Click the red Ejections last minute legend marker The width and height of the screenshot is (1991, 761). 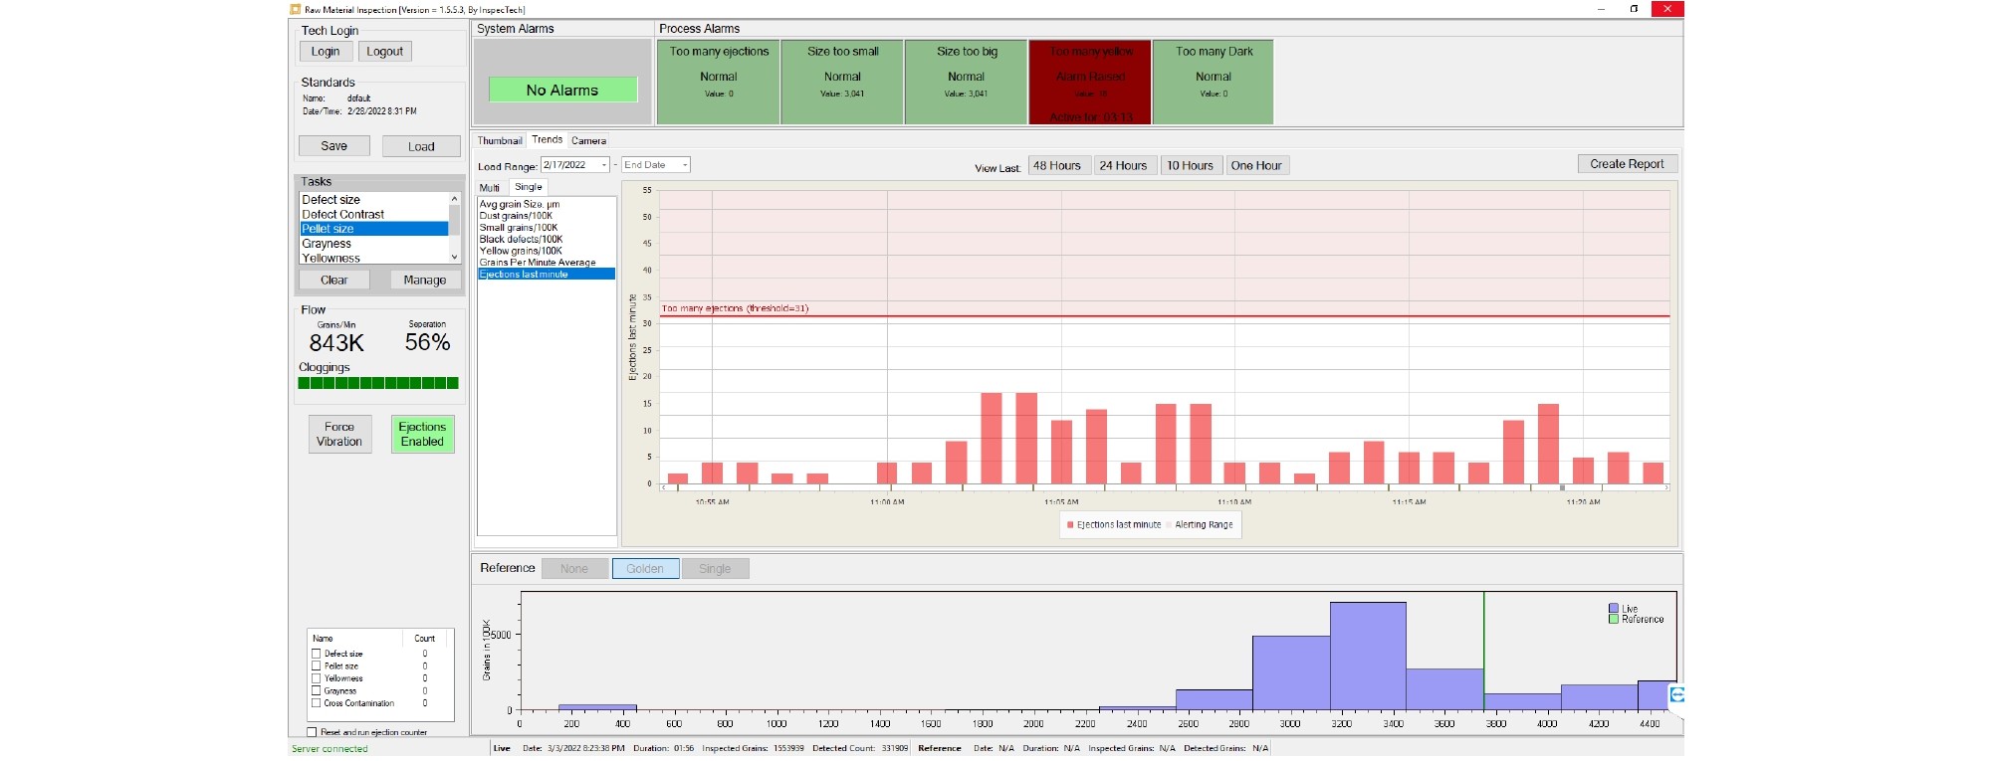[x=1070, y=525]
